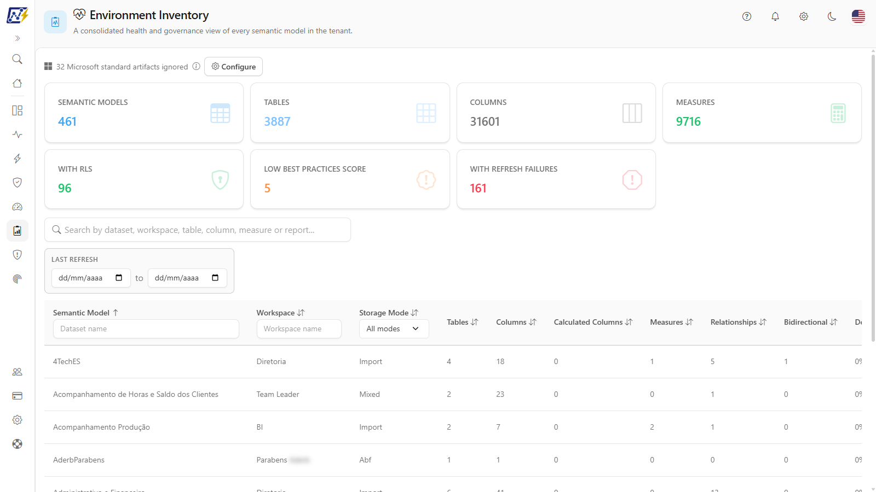This screenshot has height=492, width=876.
Task: Click the 4TechES row name
Action: coord(67,361)
